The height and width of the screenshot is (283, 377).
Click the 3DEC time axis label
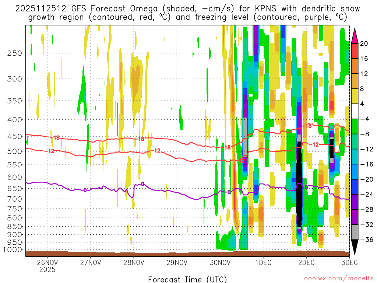coord(350,262)
